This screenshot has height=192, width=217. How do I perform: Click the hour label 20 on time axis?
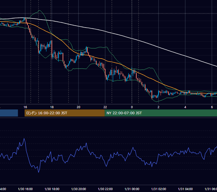[79, 107]
